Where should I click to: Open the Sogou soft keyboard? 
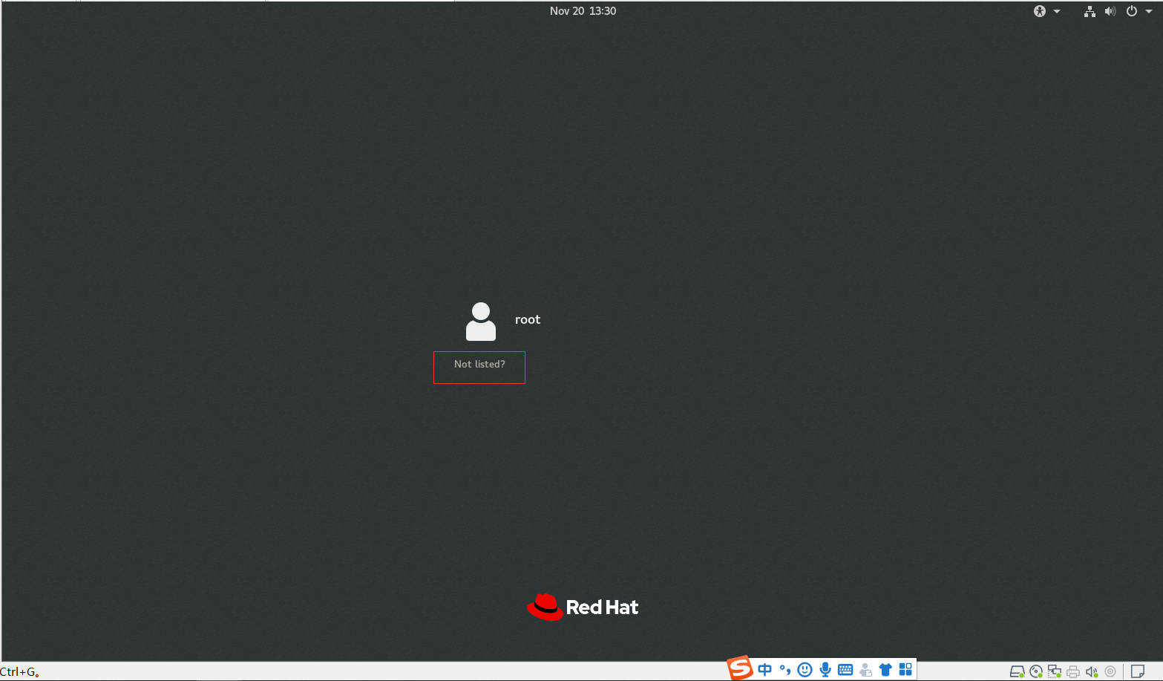845,670
